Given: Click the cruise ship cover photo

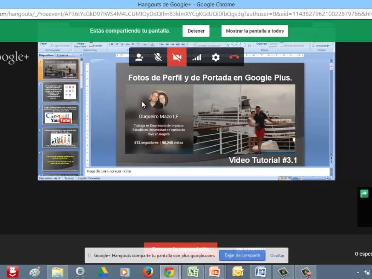Looking at the screenshot, I should (244, 119).
